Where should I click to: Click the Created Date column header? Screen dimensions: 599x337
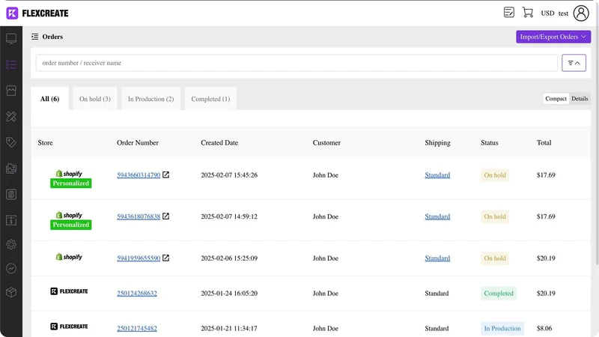(219, 143)
